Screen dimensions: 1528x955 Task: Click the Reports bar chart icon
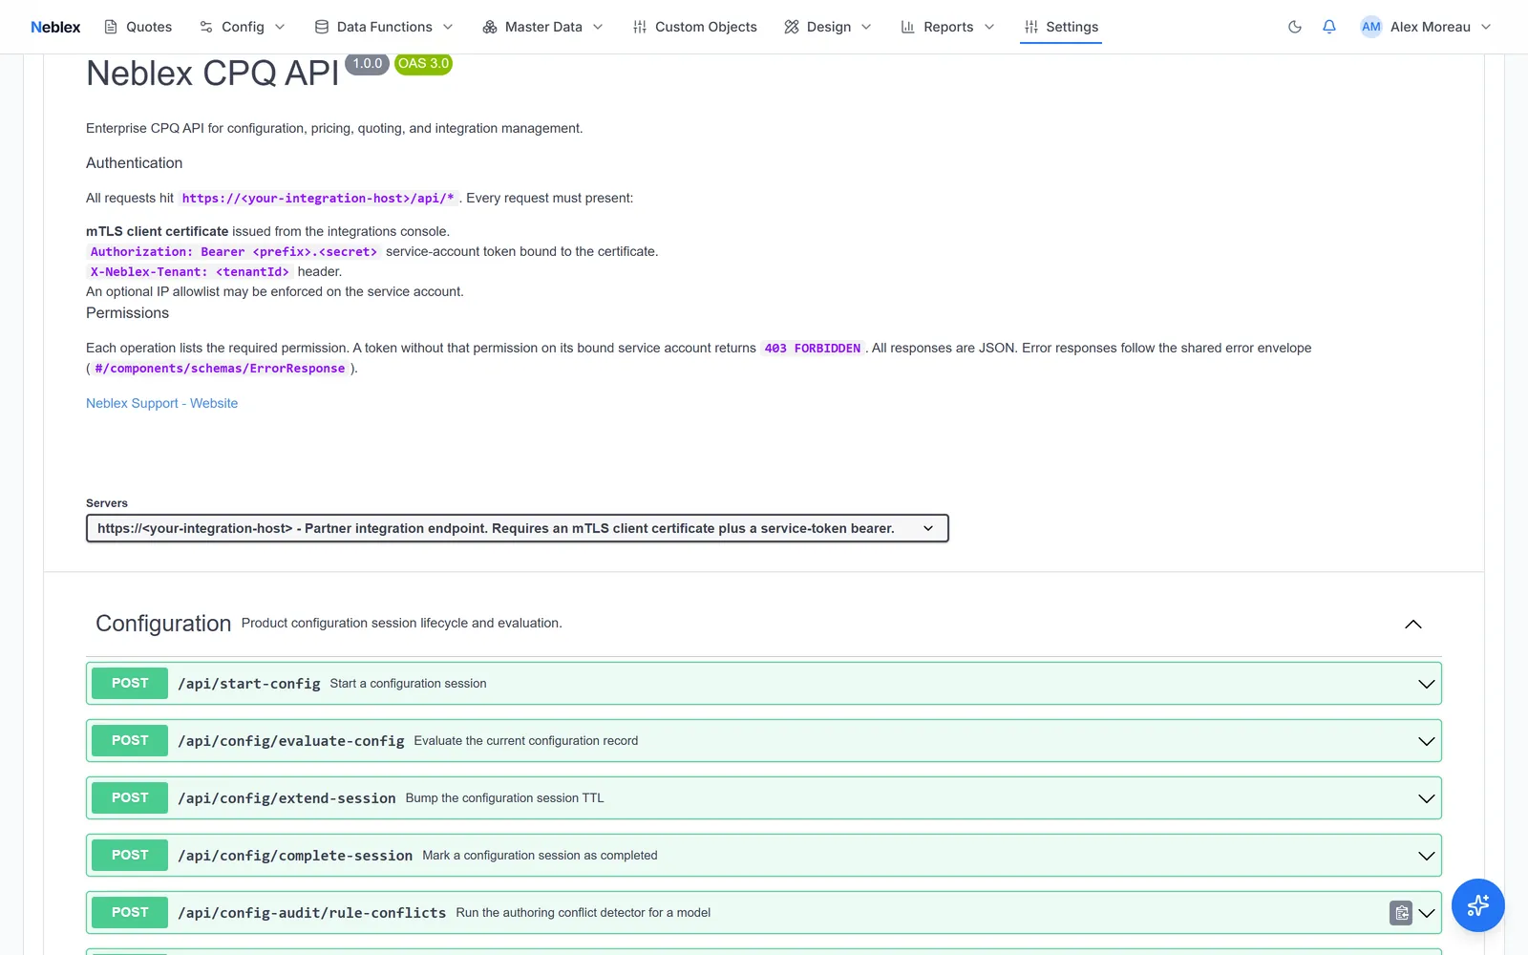coord(908,27)
